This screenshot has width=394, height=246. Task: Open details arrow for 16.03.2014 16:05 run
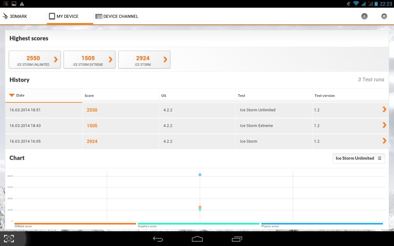(384, 141)
